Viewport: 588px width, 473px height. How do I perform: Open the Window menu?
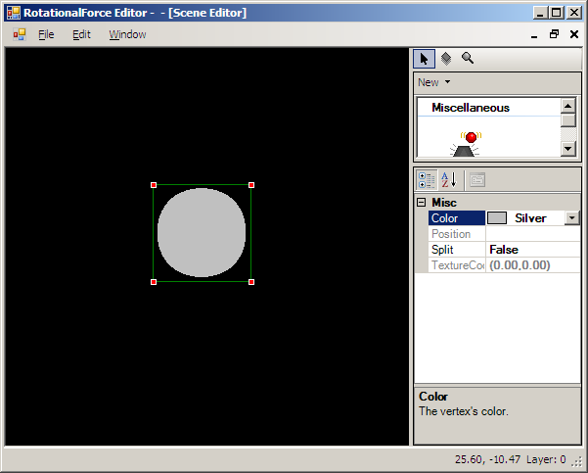pos(127,34)
